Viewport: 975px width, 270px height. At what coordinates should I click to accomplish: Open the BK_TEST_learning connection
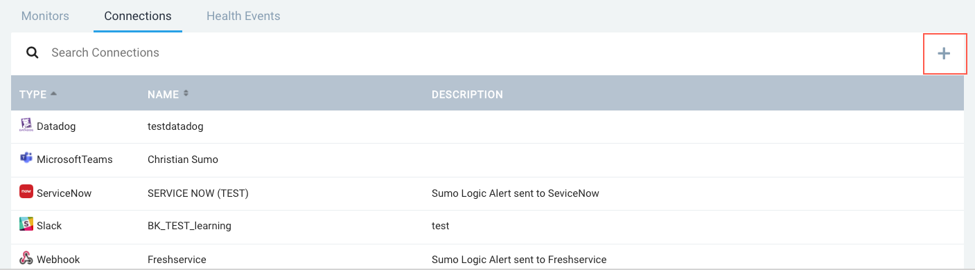coord(189,226)
